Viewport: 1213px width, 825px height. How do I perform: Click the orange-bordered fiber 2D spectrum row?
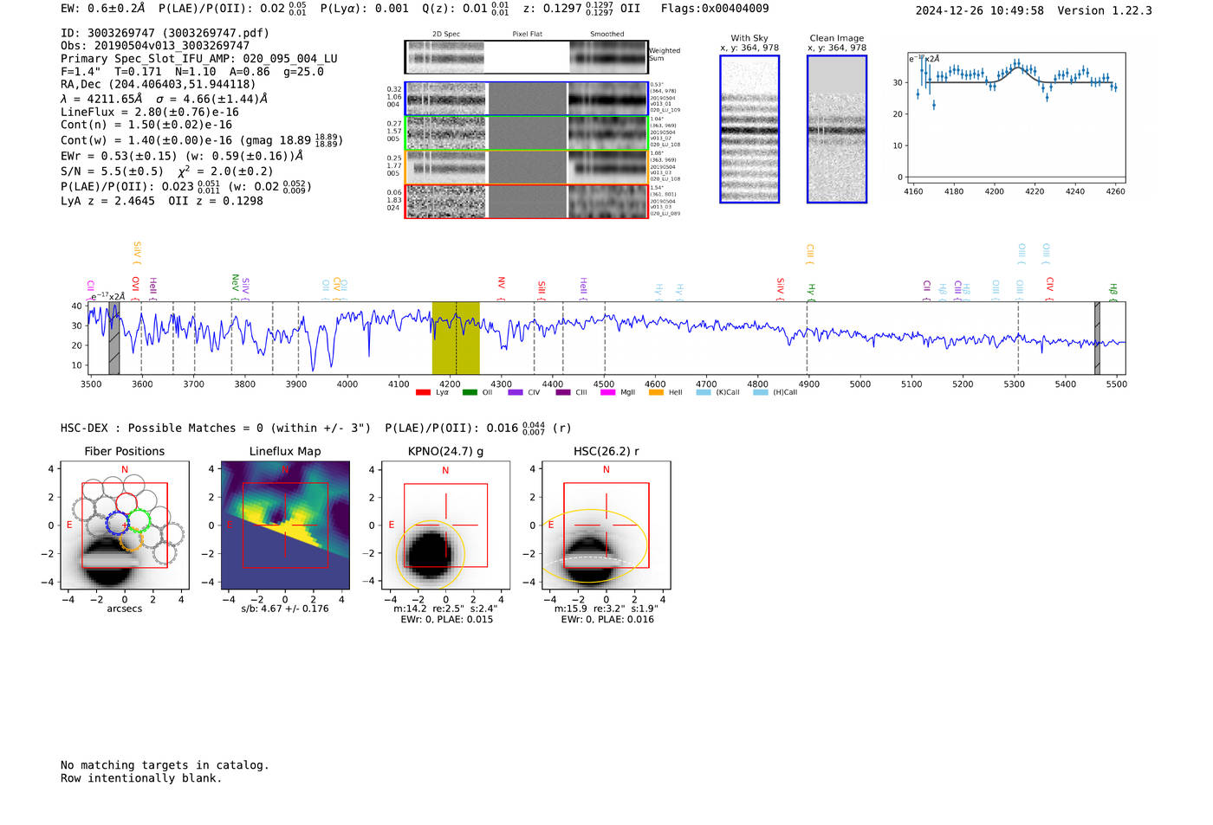coord(526,167)
